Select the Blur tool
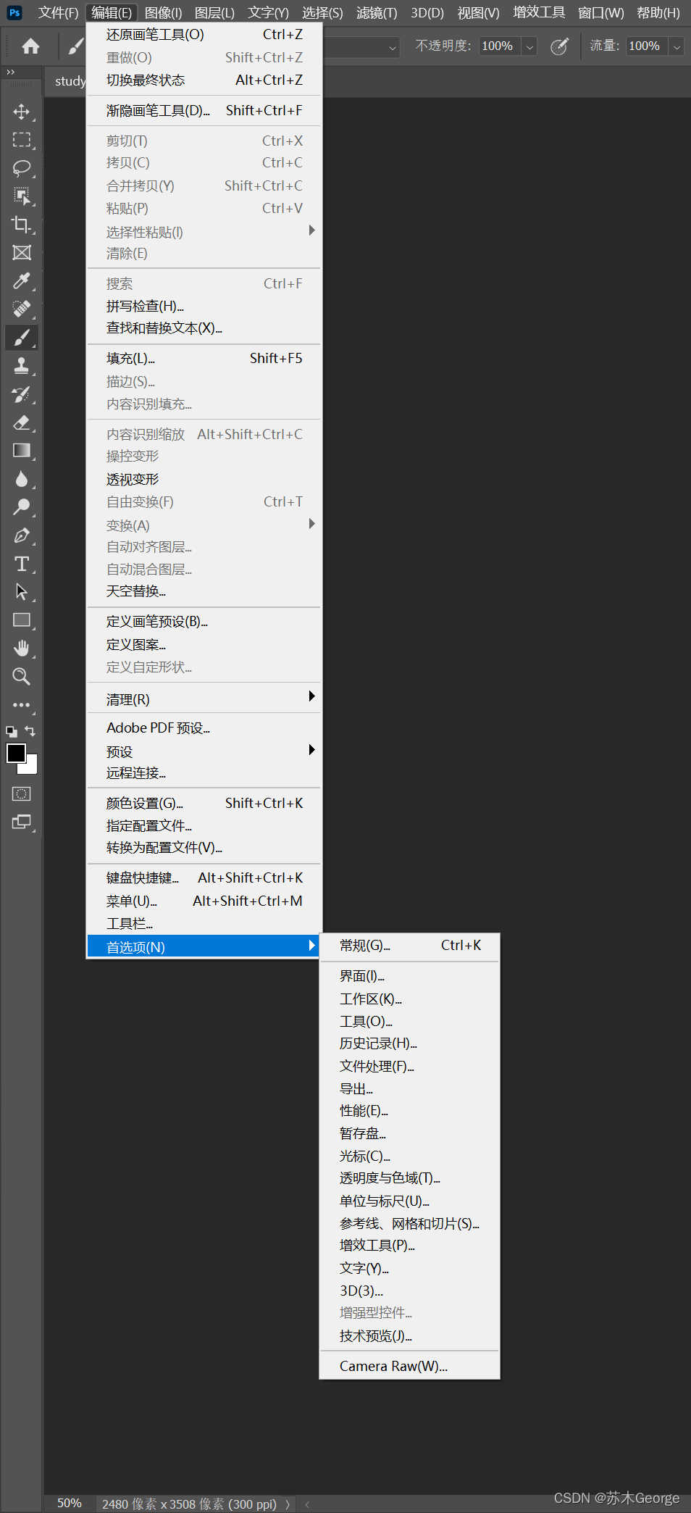This screenshot has width=691, height=1513. tap(22, 479)
